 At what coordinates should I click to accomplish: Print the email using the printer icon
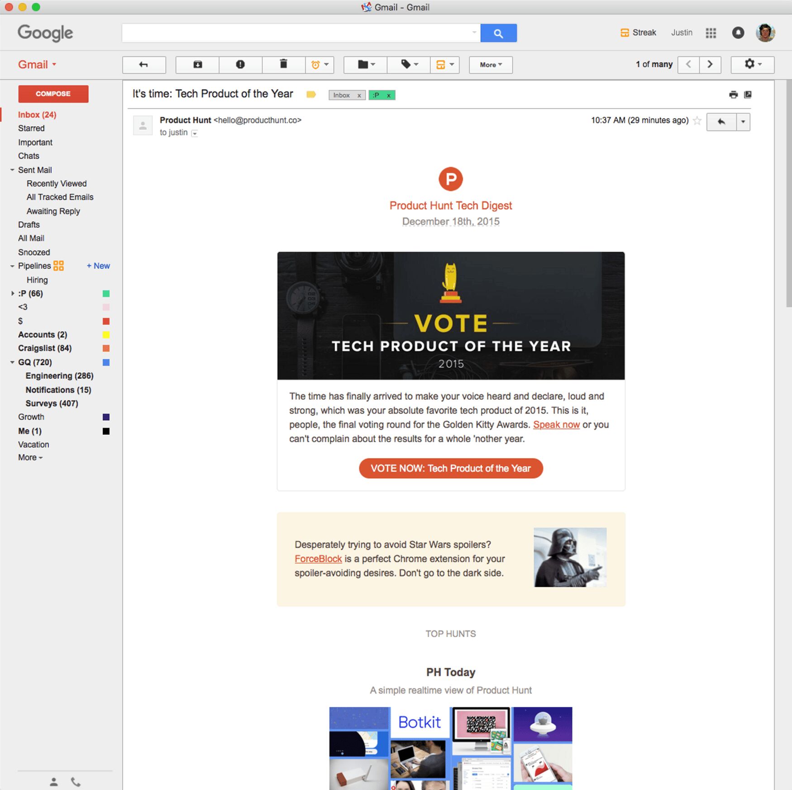[x=733, y=95]
